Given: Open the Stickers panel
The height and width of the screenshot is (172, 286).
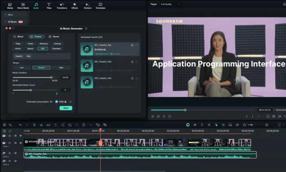Looking at the screenshot, I should (x=87, y=6).
